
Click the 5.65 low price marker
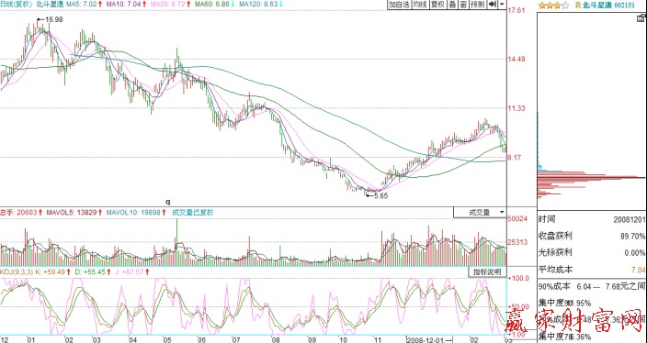(377, 196)
